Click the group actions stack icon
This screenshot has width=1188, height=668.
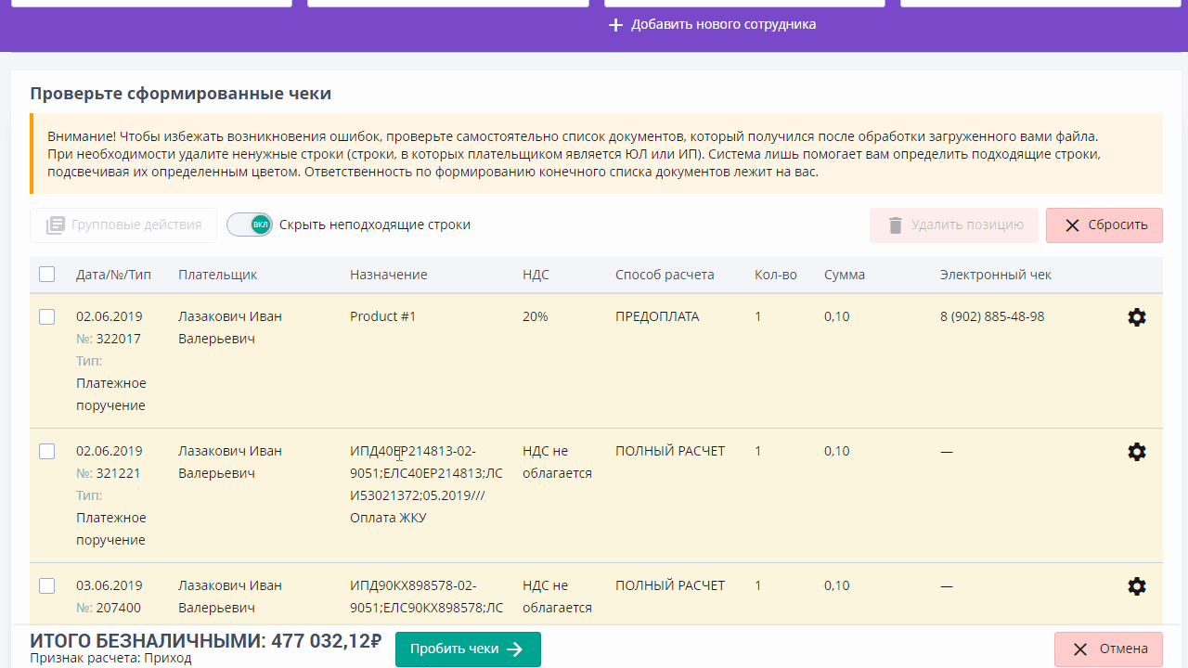[56, 225]
